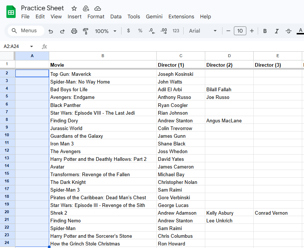The width and height of the screenshot is (304, 248).
Task: Click the Redo arrow
Action: (62, 31)
